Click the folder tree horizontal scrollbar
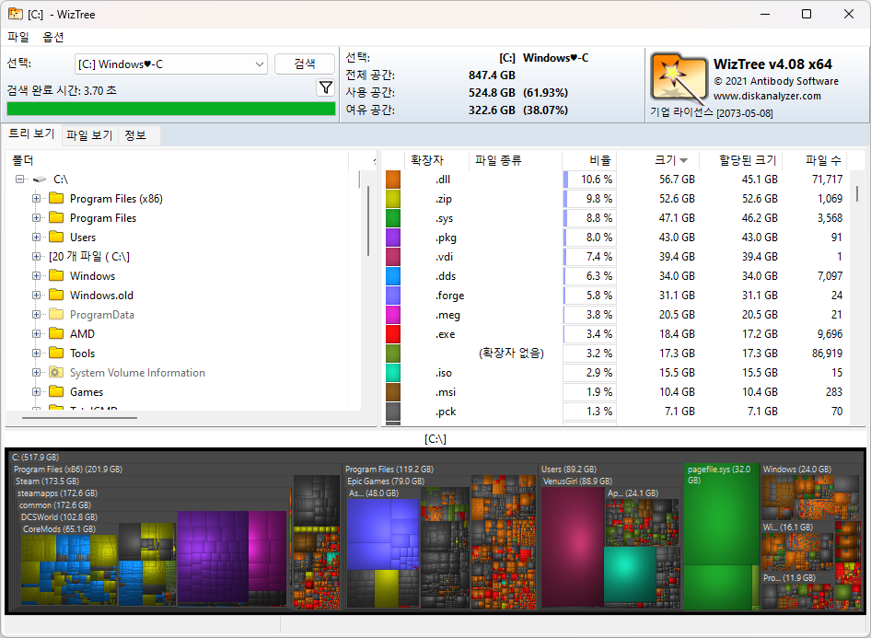Viewport: 871px width, 638px height. click(79, 418)
